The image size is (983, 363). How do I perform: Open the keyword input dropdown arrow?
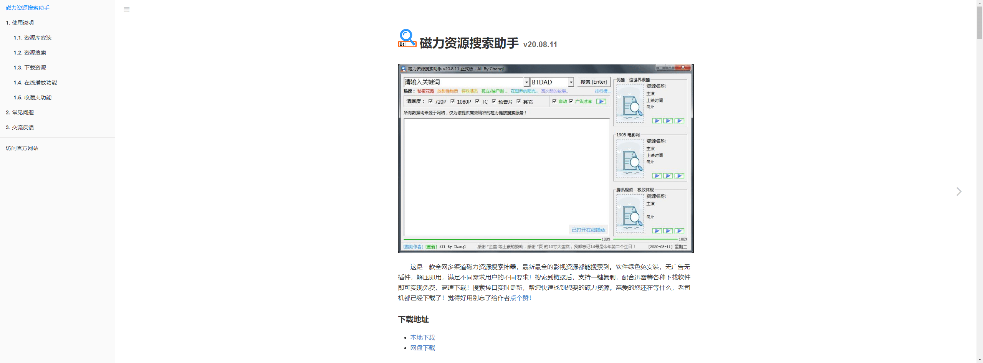click(526, 82)
